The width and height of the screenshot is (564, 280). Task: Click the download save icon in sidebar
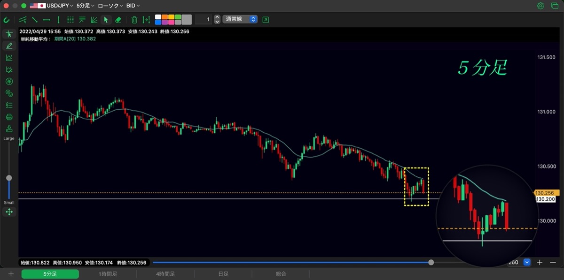point(9,129)
